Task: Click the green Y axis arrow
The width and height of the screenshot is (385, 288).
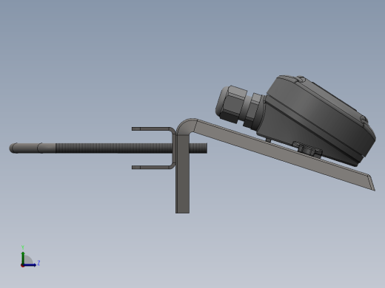Action: click(x=23, y=257)
